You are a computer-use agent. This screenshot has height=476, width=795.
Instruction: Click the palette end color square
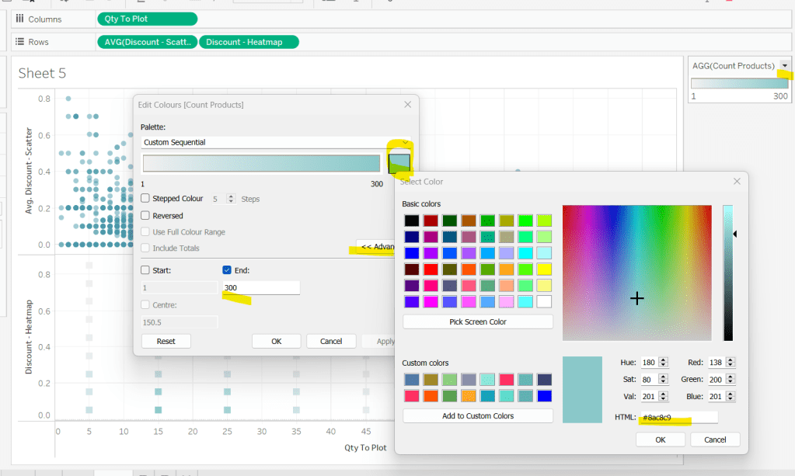pos(399,163)
